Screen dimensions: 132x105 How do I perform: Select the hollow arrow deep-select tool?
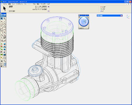coord(5,19)
